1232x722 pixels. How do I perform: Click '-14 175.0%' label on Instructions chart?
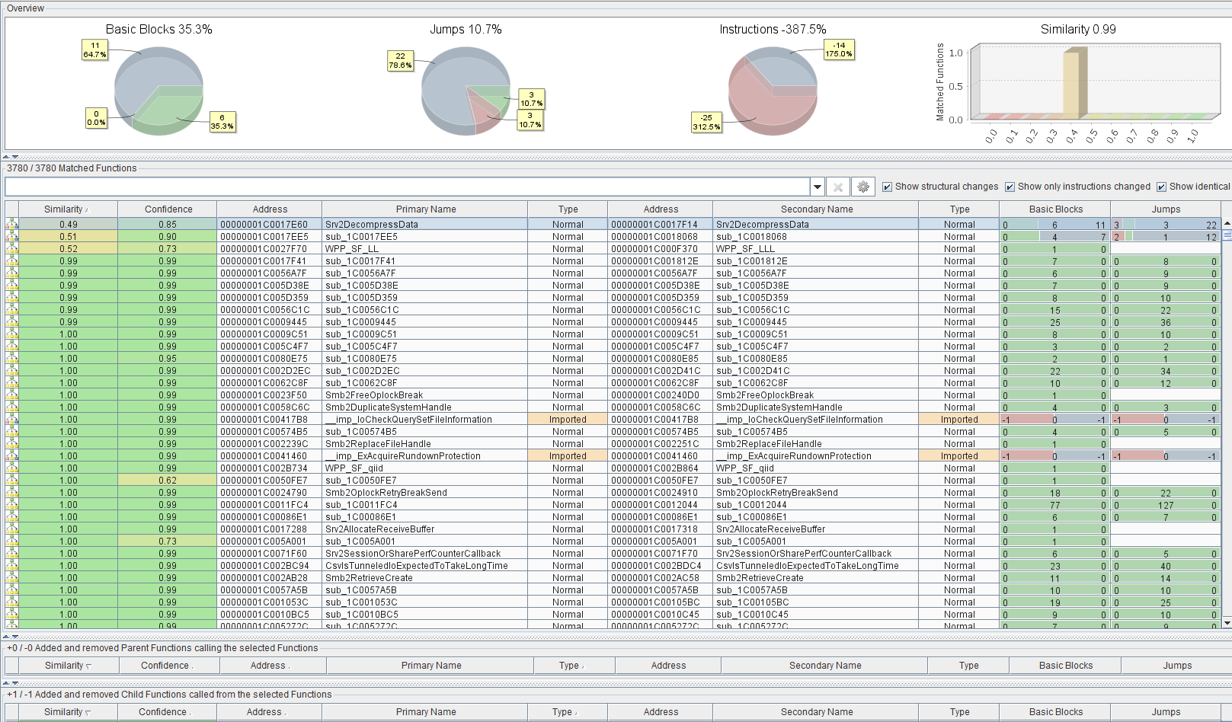pos(839,50)
